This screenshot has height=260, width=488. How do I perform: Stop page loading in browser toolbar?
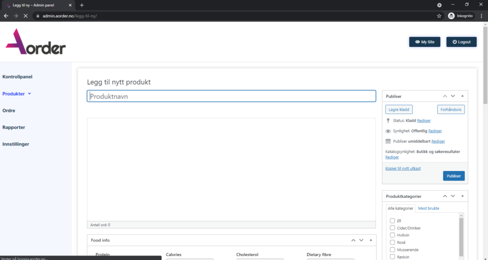[25, 16]
